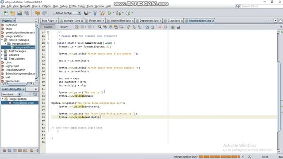
Task: Click the Shift Line Right icon
Action: [153, 27]
